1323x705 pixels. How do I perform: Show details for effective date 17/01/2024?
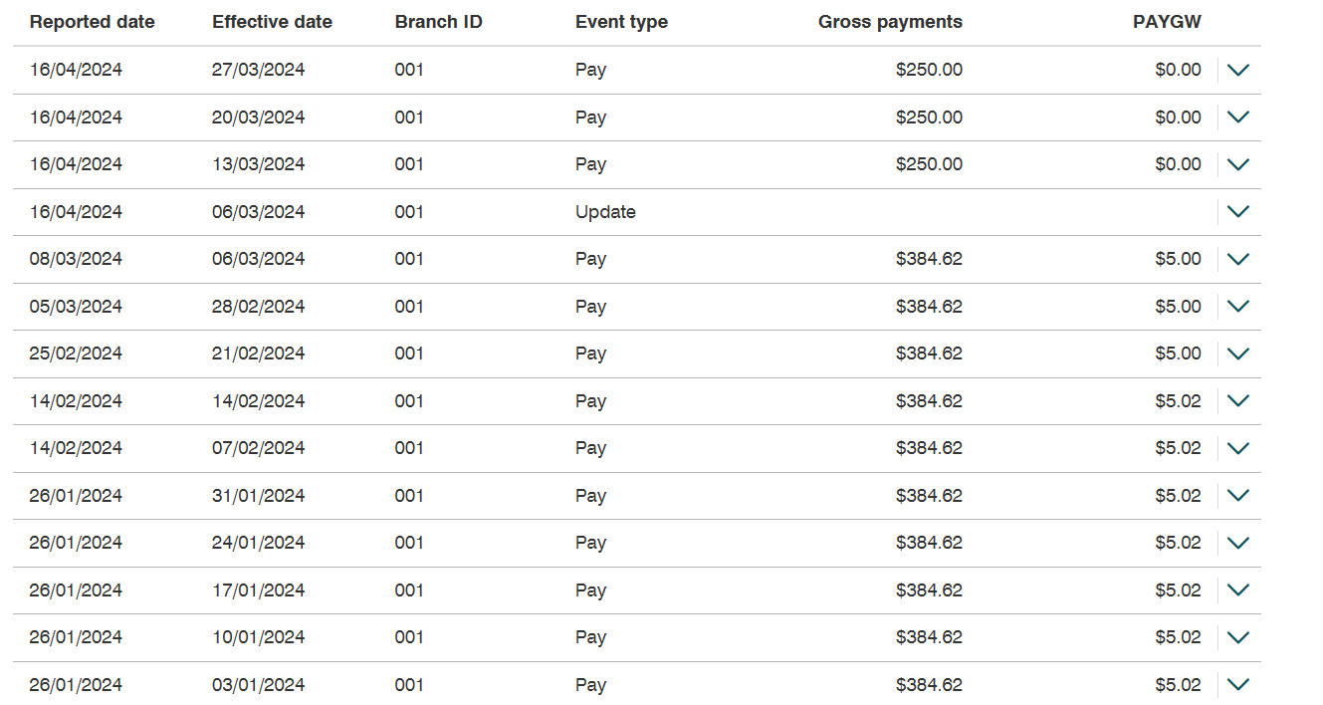[x=1237, y=589]
